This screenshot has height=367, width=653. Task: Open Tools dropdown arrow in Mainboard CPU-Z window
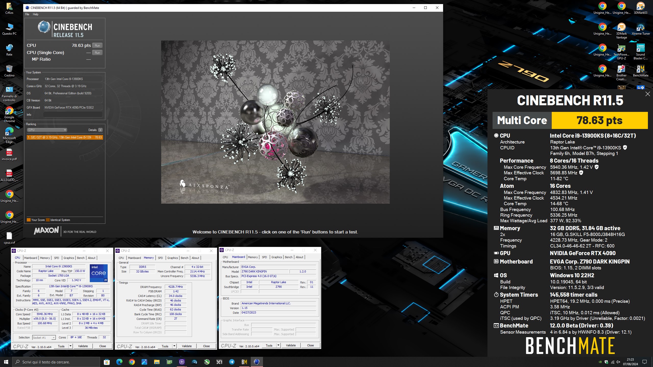point(278,345)
